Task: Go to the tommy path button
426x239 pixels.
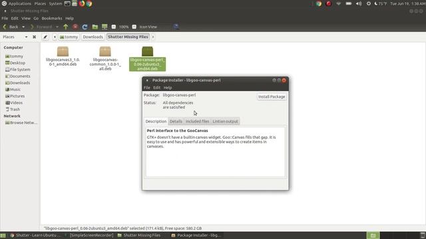Action: point(69,37)
